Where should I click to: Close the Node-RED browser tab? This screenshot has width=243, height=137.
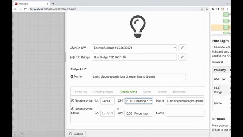click(47, 4)
